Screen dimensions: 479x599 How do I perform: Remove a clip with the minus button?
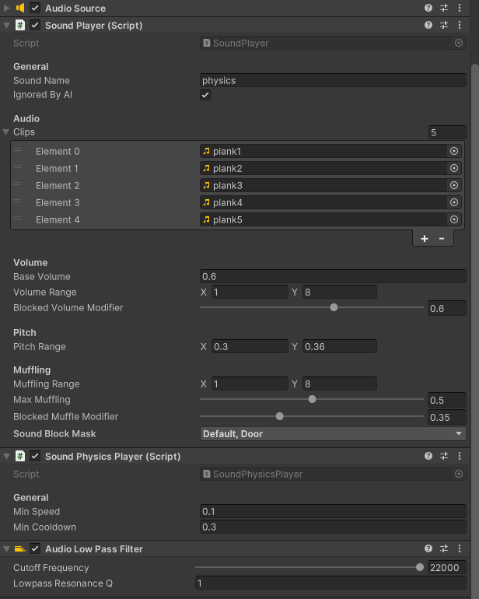pyautogui.click(x=442, y=239)
